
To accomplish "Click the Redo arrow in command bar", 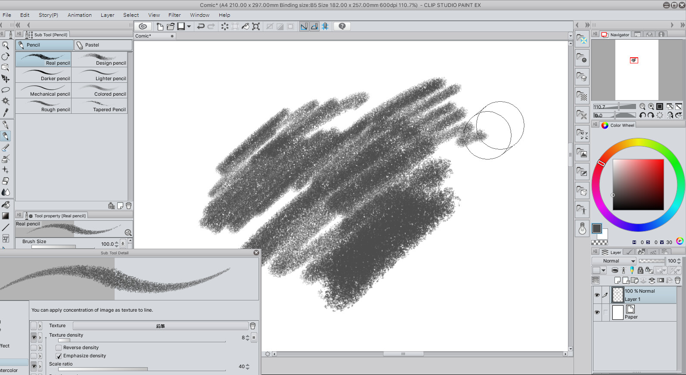I will click(211, 26).
